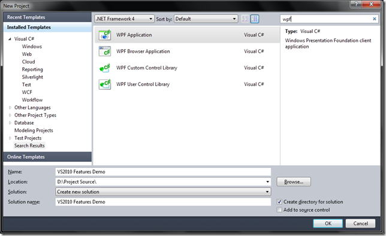This screenshot has width=386, height=236.
Task: Select the WPF User Control Library text
Action: coord(143,84)
